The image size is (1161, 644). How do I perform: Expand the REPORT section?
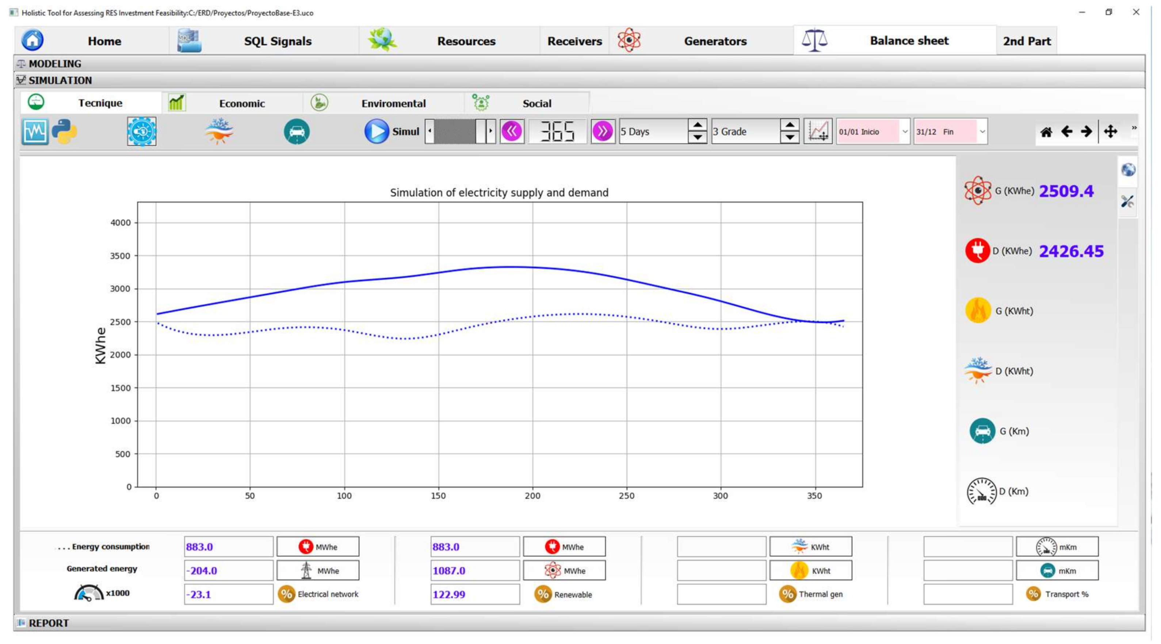click(x=49, y=623)
